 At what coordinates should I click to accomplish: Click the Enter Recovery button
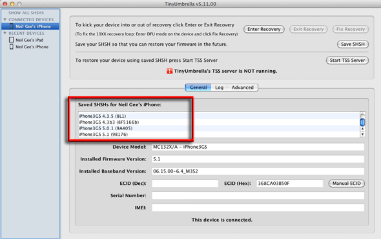[x=264, y=30]
